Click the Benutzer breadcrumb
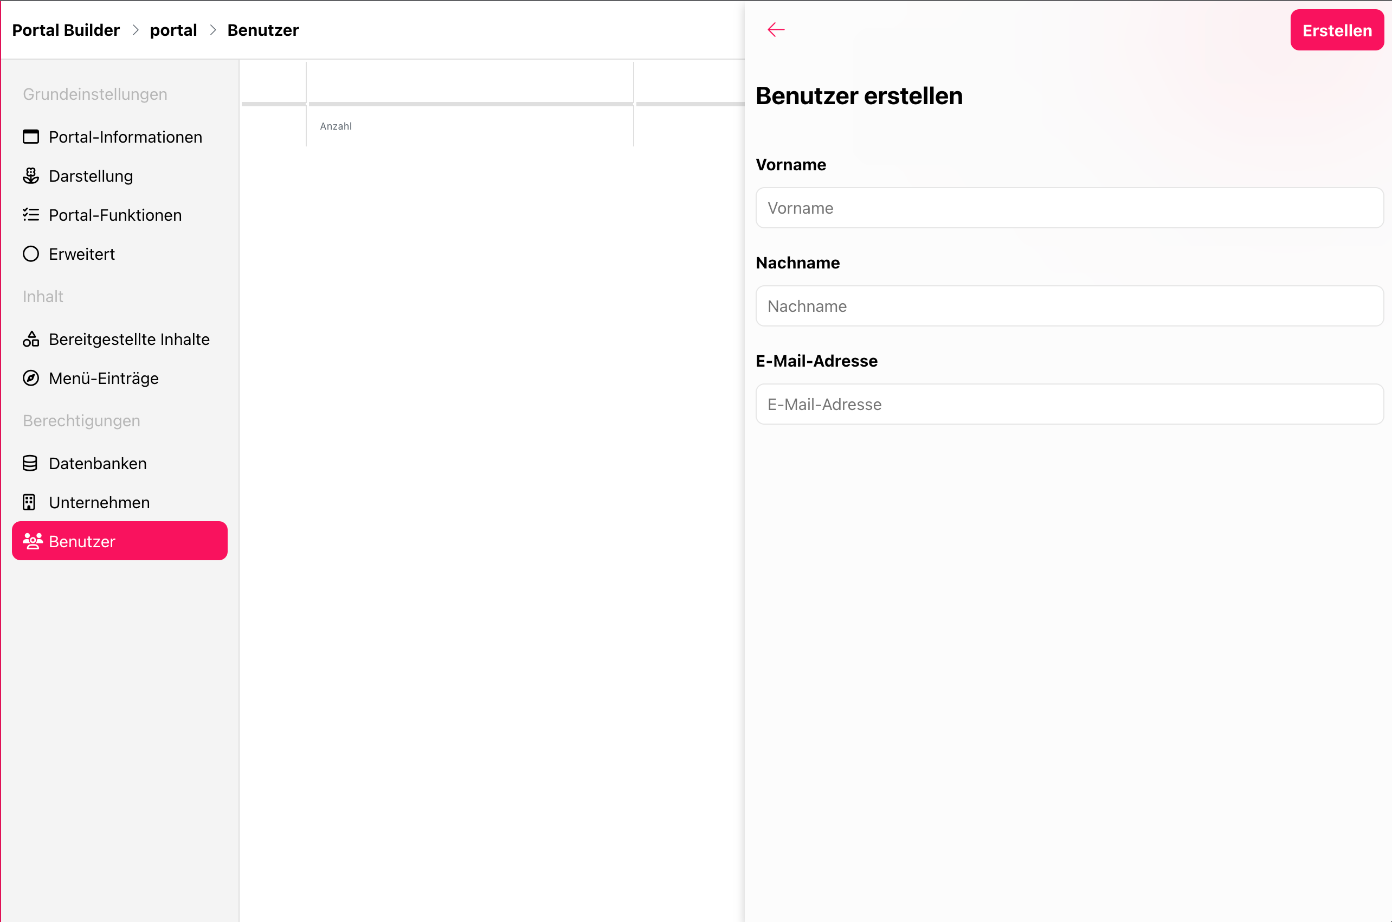The height and width of the screenshot is (922, 1392). point(263,30)
